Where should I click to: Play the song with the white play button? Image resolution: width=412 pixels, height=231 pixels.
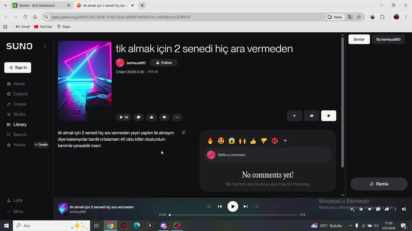point(329,116)
